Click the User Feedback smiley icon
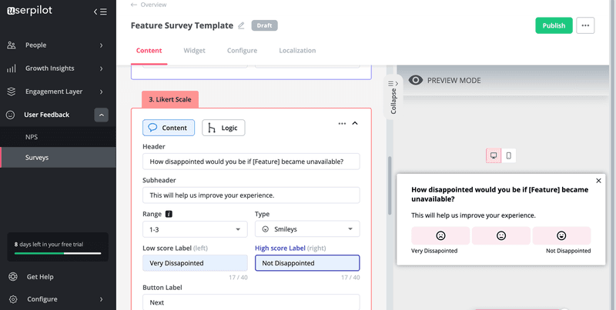Image resolution: width=616 pixels, height=310 pixels. (x=11, y=115)
